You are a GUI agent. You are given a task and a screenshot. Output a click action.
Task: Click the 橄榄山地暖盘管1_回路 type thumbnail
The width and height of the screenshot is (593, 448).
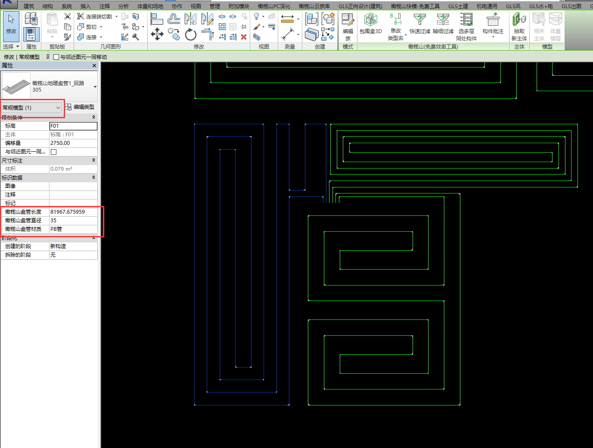(16, 86)
